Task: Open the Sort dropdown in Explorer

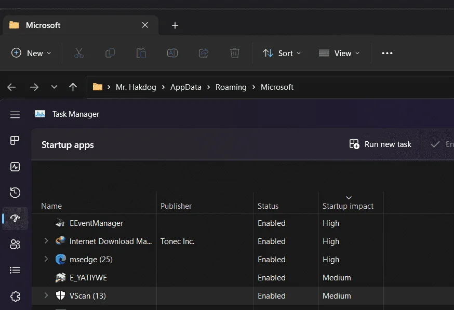Action: point(282,53)
